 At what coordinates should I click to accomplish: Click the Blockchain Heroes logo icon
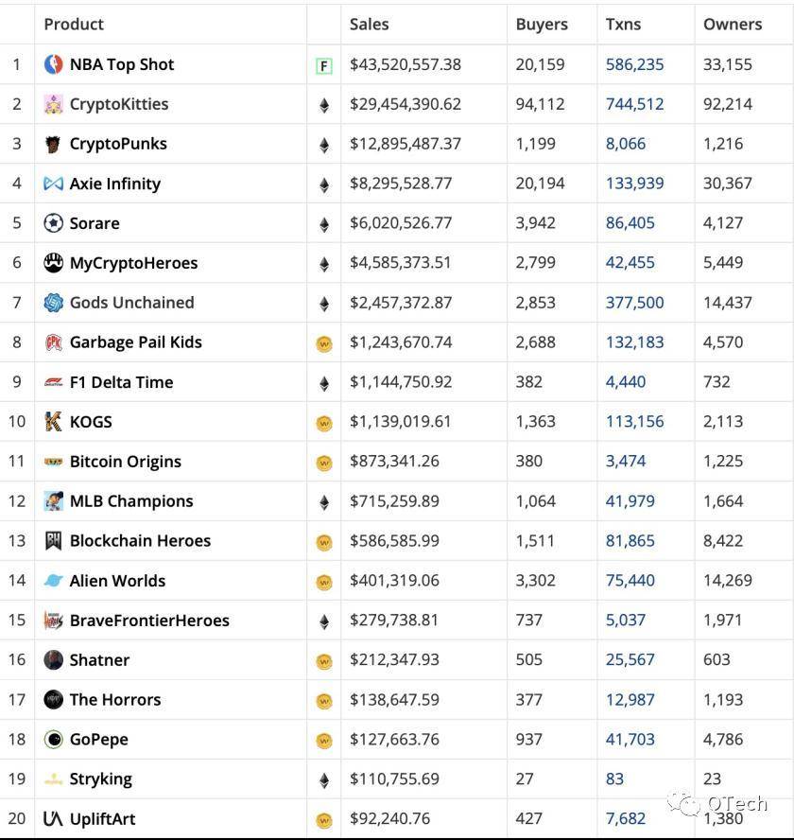pyautogui.click(x=54, y=541)
